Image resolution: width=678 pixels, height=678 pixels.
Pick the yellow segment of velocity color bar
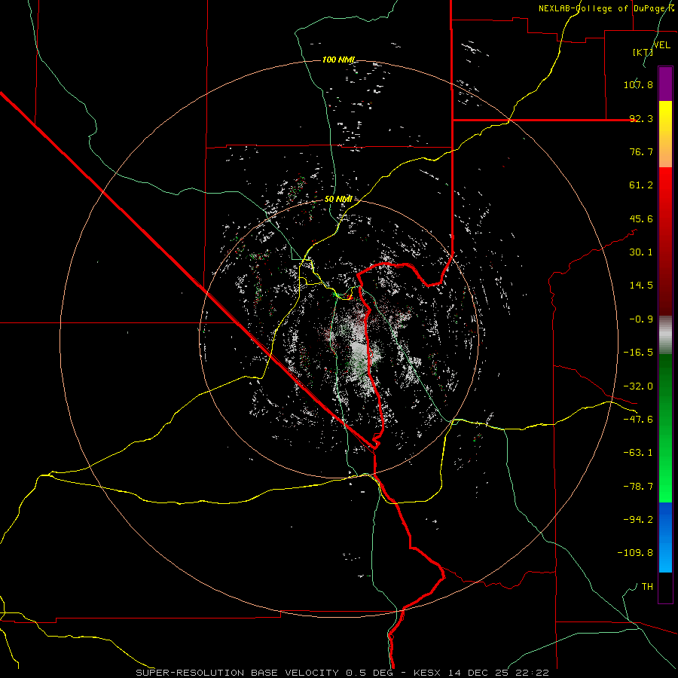(665, 134)
